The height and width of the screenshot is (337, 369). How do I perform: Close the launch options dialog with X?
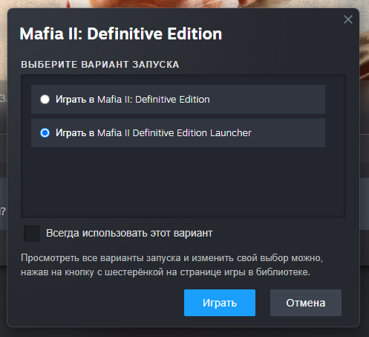click(348, 19)
